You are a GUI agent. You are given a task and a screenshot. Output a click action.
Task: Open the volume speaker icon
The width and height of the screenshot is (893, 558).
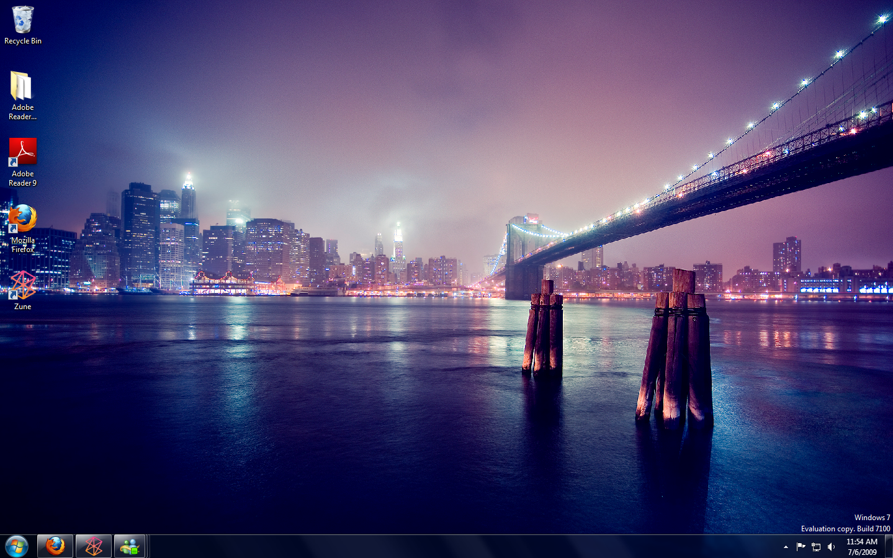tap(832, 547)
